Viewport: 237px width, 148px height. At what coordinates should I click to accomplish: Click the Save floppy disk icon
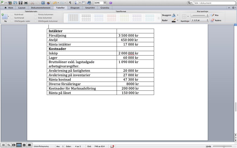pos(20,3)
